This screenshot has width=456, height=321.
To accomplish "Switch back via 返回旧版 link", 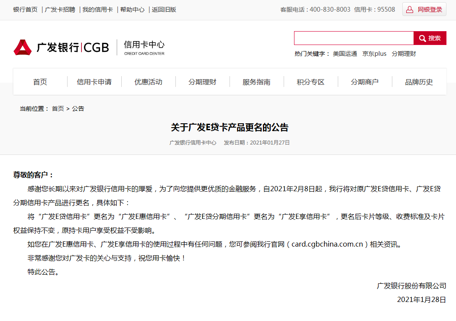I will (x=164, y=10).
